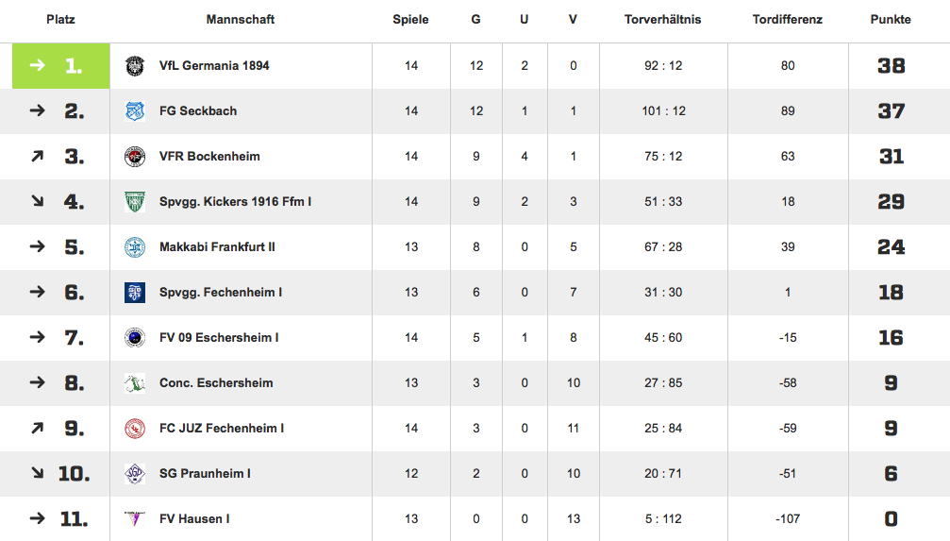Open the VfL Germania 1894 team link
Image resolution: width=950 pixels, height=541 pixels.
214,65
